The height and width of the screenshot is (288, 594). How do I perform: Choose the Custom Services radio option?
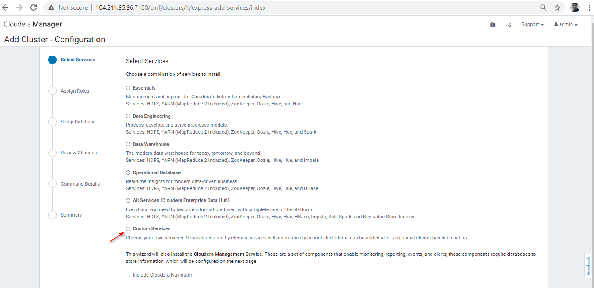click(128, 229)
